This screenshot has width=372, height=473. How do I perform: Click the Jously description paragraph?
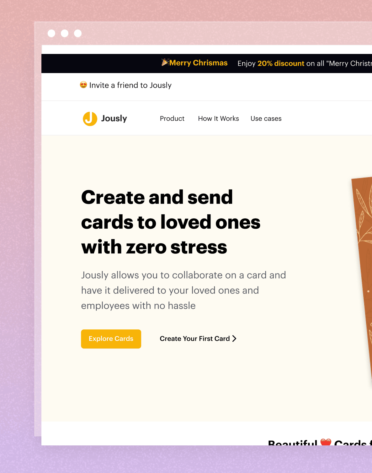[183, 290]
